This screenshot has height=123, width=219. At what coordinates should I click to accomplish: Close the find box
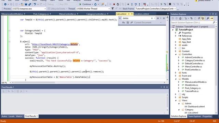pos(164,18)
